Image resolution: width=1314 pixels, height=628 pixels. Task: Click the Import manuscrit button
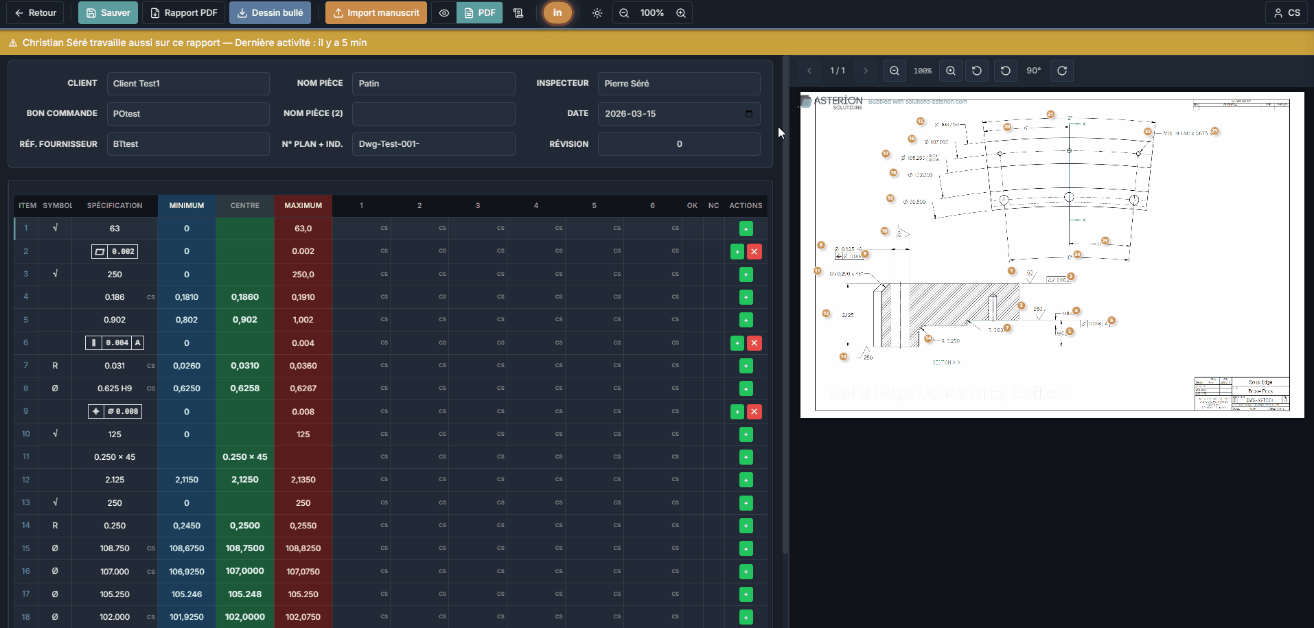click(376, 13)
